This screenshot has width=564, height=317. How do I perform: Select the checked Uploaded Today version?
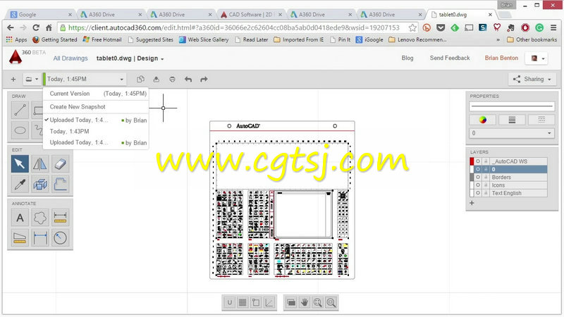(x=96, y=120)
